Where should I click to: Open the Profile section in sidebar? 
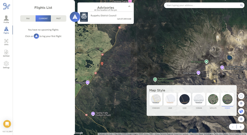6,19
